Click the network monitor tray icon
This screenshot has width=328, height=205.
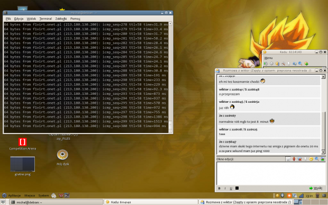(x=295, y=195)
